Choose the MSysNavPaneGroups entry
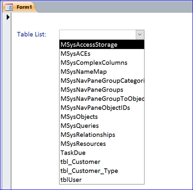The height and width of the screenshot is (190, 193). 102,90
